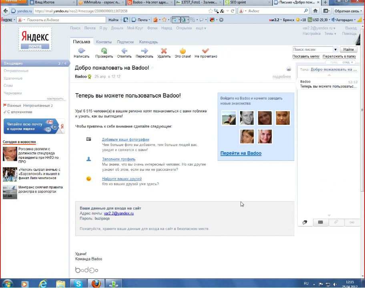Screen dimensions: 365x288
Task: Click the reload page icon in address bar
Action: [x=233, y=11]
